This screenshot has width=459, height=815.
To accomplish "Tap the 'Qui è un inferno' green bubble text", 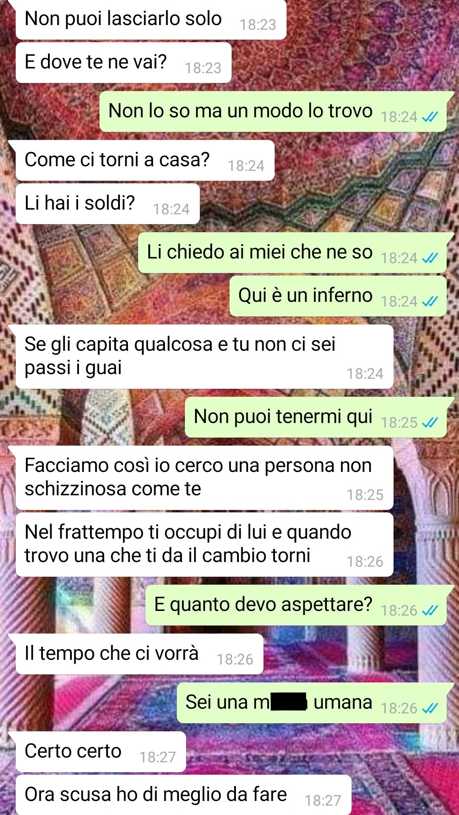I will tap(305, 295).
